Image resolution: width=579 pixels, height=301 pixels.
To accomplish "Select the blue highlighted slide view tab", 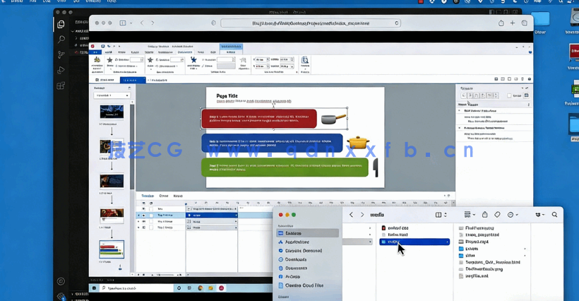I will [x=131, y=80].
